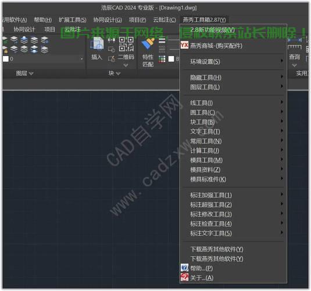
Task: Open the layer name combo box showing 0
Action: pos(43,59)
